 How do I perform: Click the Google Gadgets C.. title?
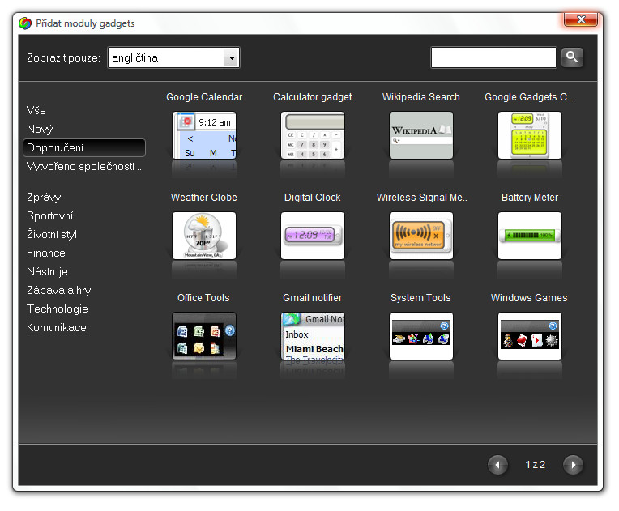coord(528,97)
